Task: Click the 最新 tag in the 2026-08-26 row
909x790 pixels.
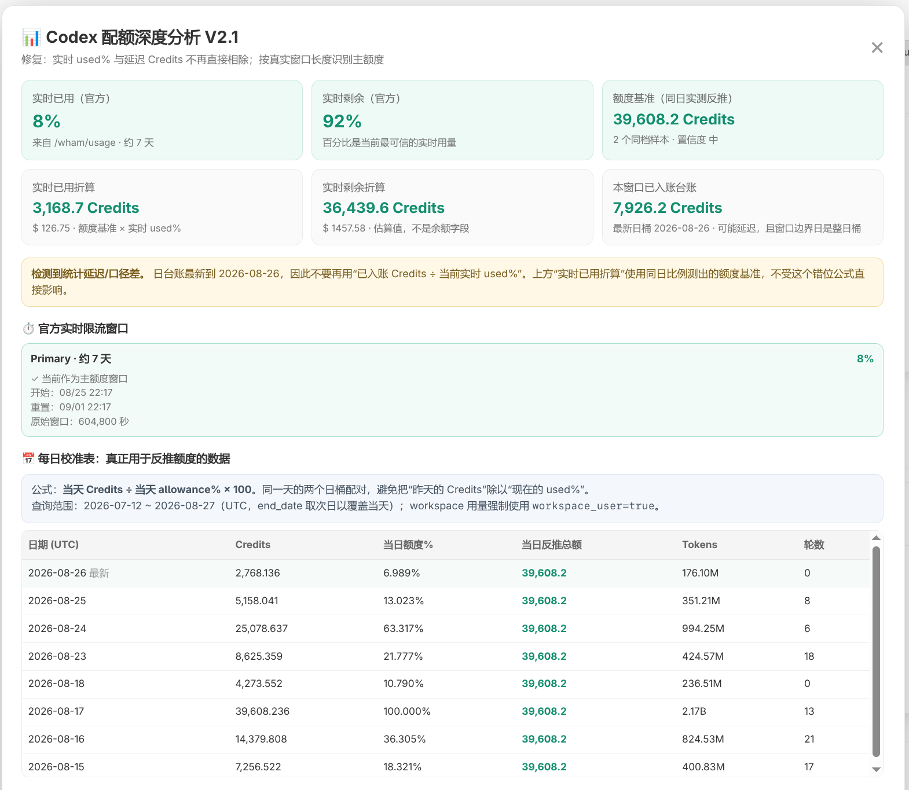Action: click(x=99, y=573)
